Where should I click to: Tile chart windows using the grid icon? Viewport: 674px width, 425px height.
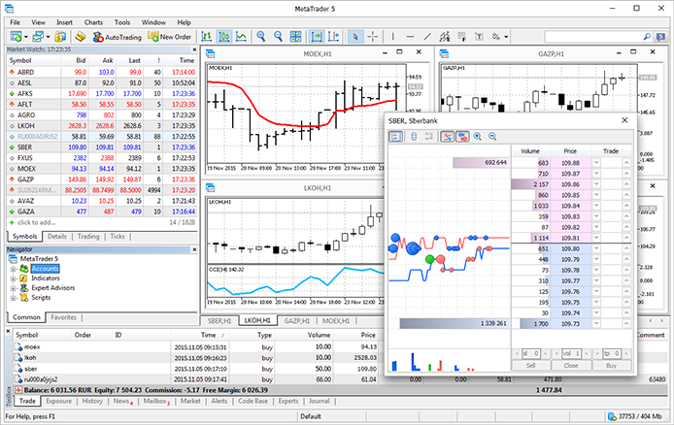point(296,37)
